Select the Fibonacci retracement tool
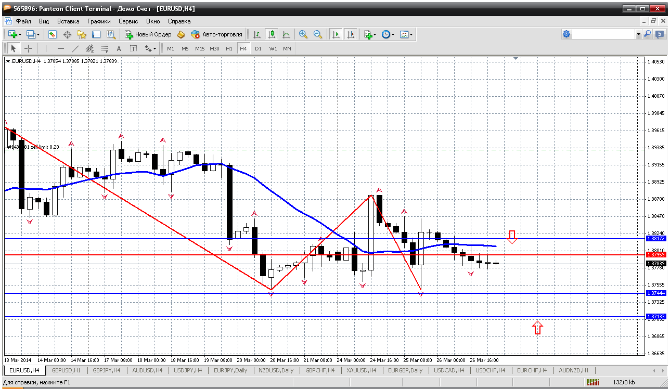 pyautogui.click(x=104, y=48)
